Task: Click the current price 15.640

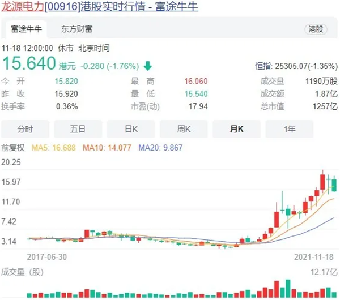Action: (29, 63)
